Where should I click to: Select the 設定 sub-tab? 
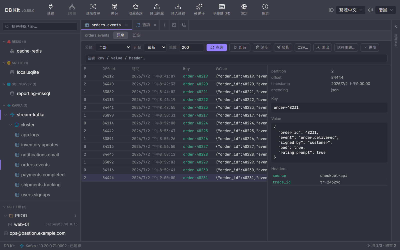point(137,35)
